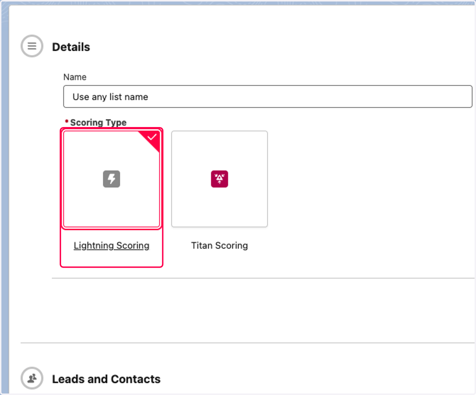Click the Leads and Contacts heading
The image size is (476, 395).
[x=106, y=379]
